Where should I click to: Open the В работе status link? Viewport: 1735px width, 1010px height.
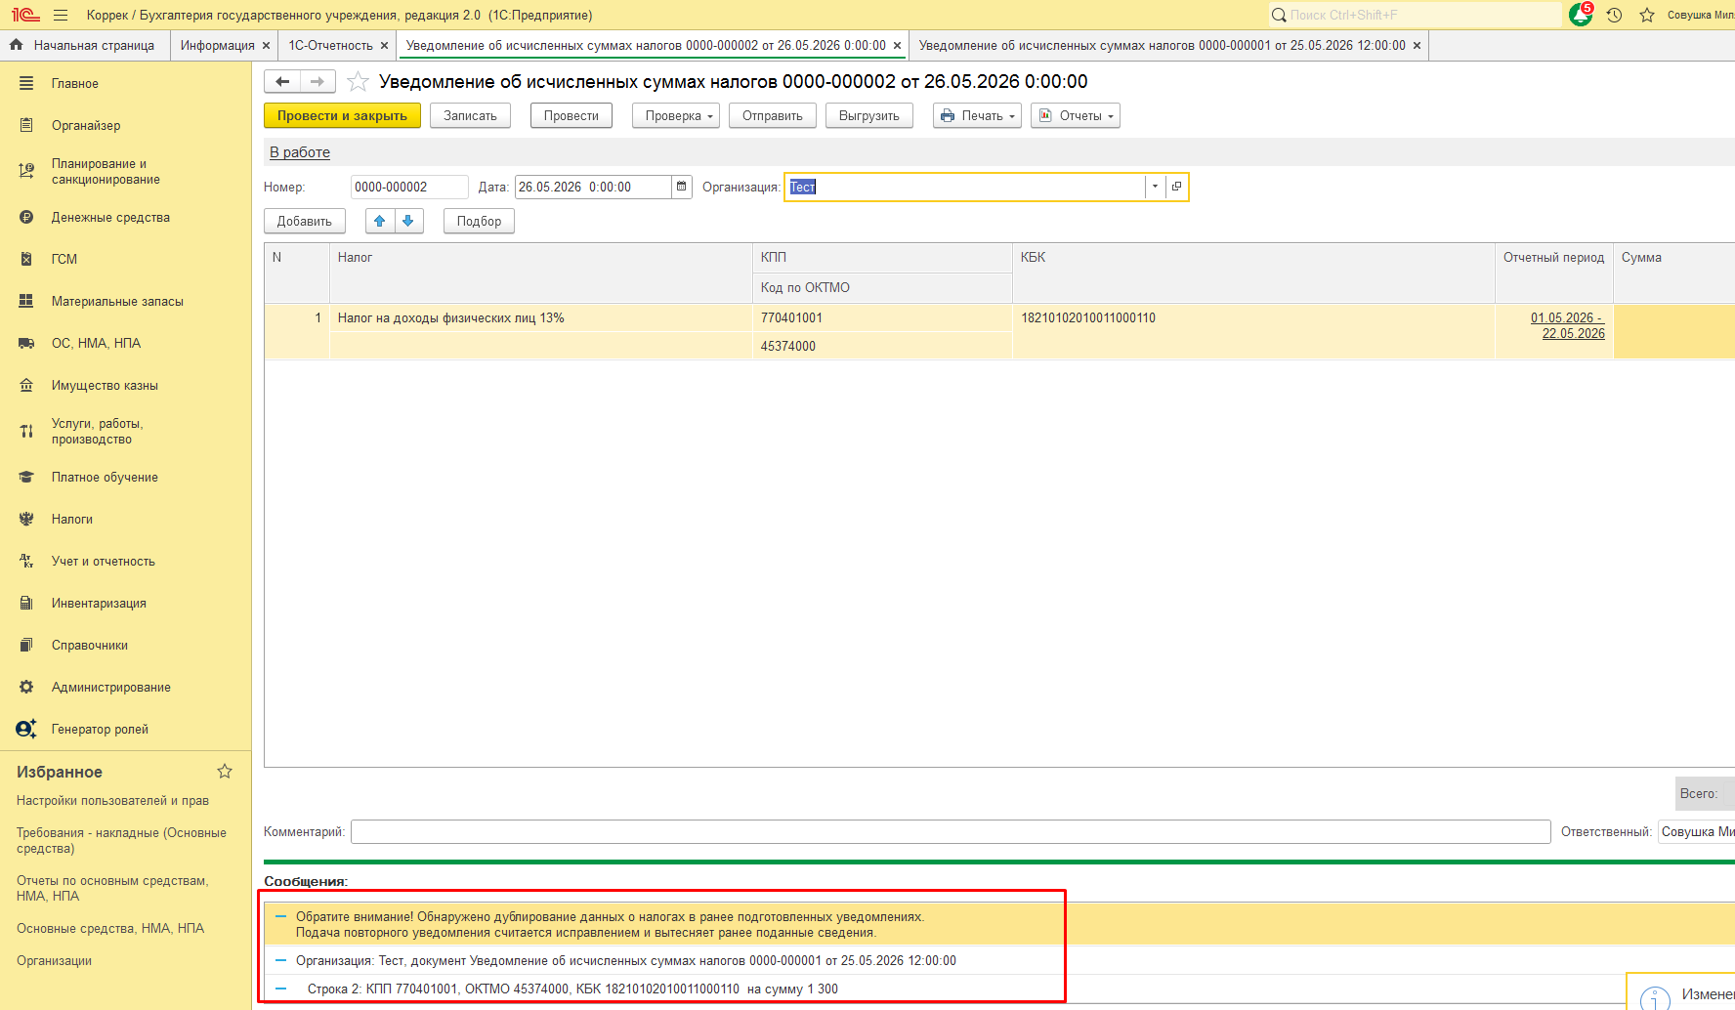300,152
